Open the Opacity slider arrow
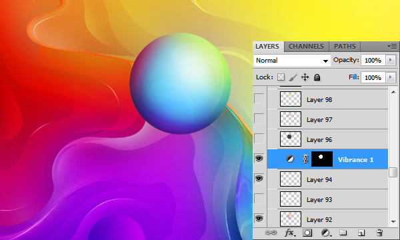The height and width of the screenshot is (240, 400). click(x=390, y=60)
